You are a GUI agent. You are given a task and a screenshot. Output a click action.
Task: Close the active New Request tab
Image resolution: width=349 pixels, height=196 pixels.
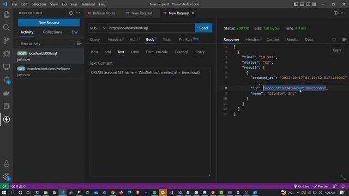pos(193,13)
